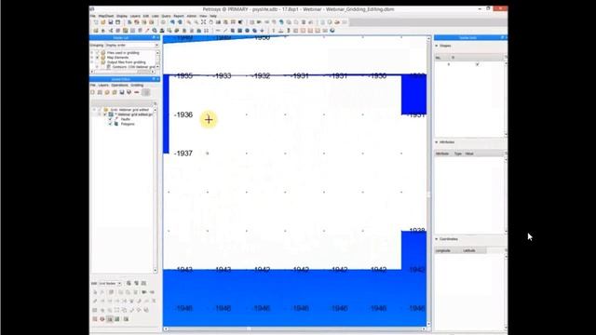The width and height of the screenshot is (596, 335).
Task: Open the Report menu
Action: coord(179,16)
